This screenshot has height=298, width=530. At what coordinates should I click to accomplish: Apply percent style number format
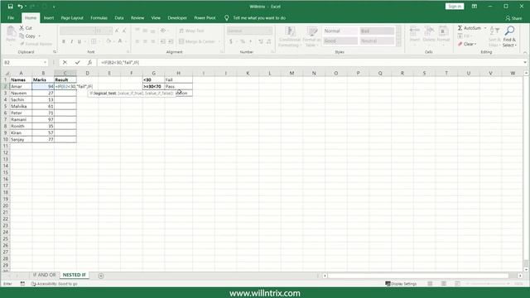243,41
